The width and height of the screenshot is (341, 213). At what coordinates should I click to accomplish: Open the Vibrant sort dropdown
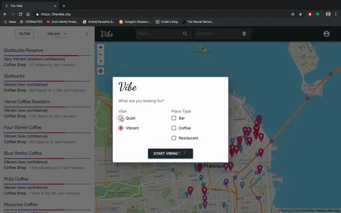pos(57,34)
